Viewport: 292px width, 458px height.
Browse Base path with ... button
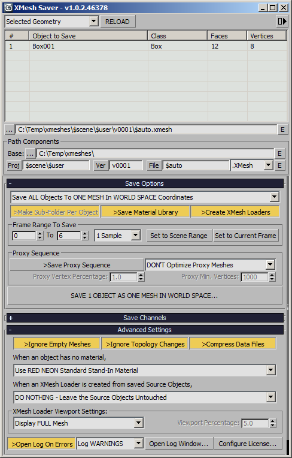pos(31,153)
